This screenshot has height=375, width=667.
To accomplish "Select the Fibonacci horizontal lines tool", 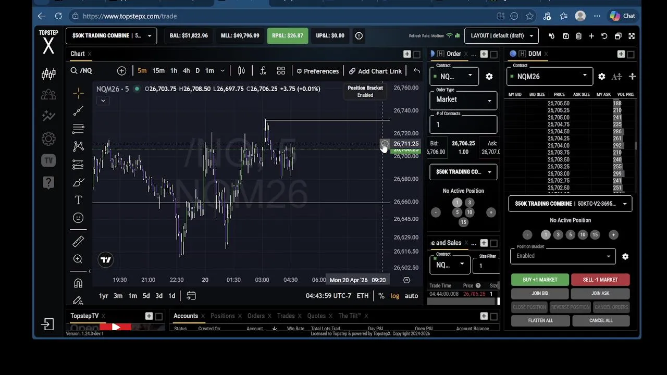I will [78, 129].
